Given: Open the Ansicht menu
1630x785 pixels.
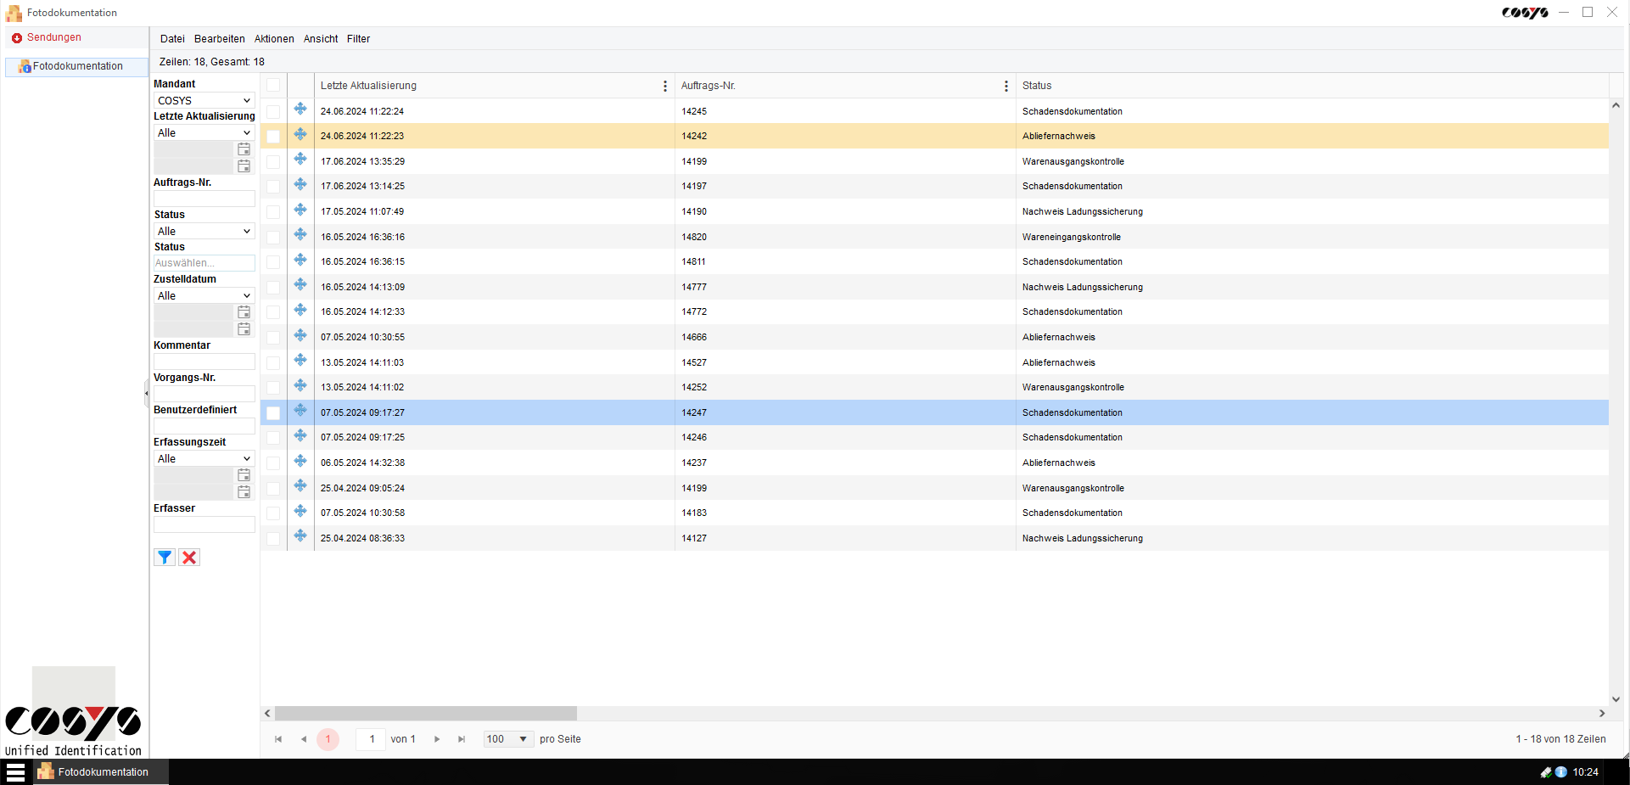Looking at the screenshot, I should coord(321,39).
